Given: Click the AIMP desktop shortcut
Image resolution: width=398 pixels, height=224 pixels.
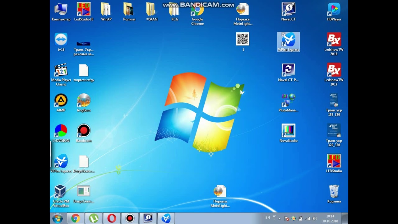Looking at the screenshot, I should click(x=61, y=103).
